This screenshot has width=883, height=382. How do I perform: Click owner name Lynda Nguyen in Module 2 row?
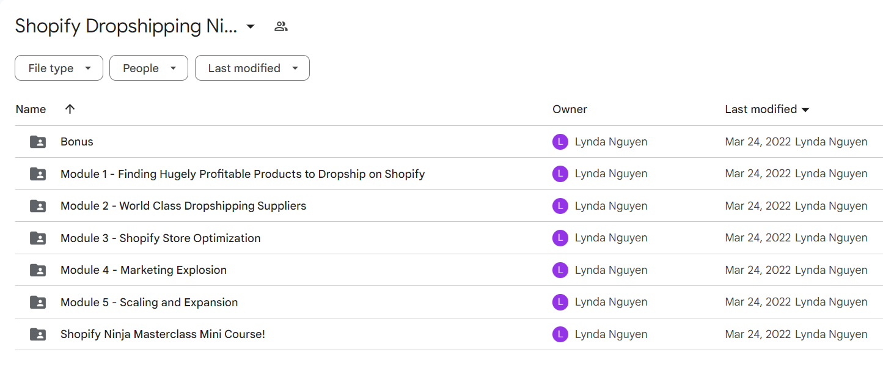[x=611, y=206]
